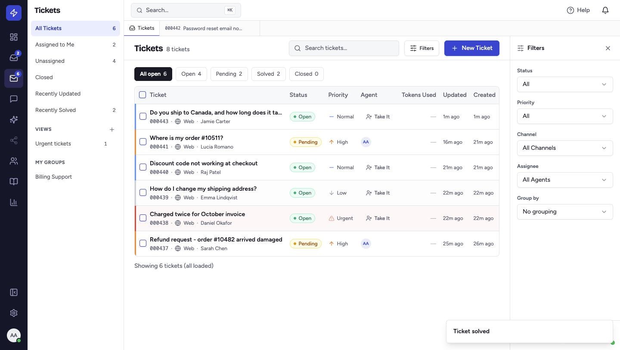Click the New Ticket button
Screen dimensions: 620x350
472,48
